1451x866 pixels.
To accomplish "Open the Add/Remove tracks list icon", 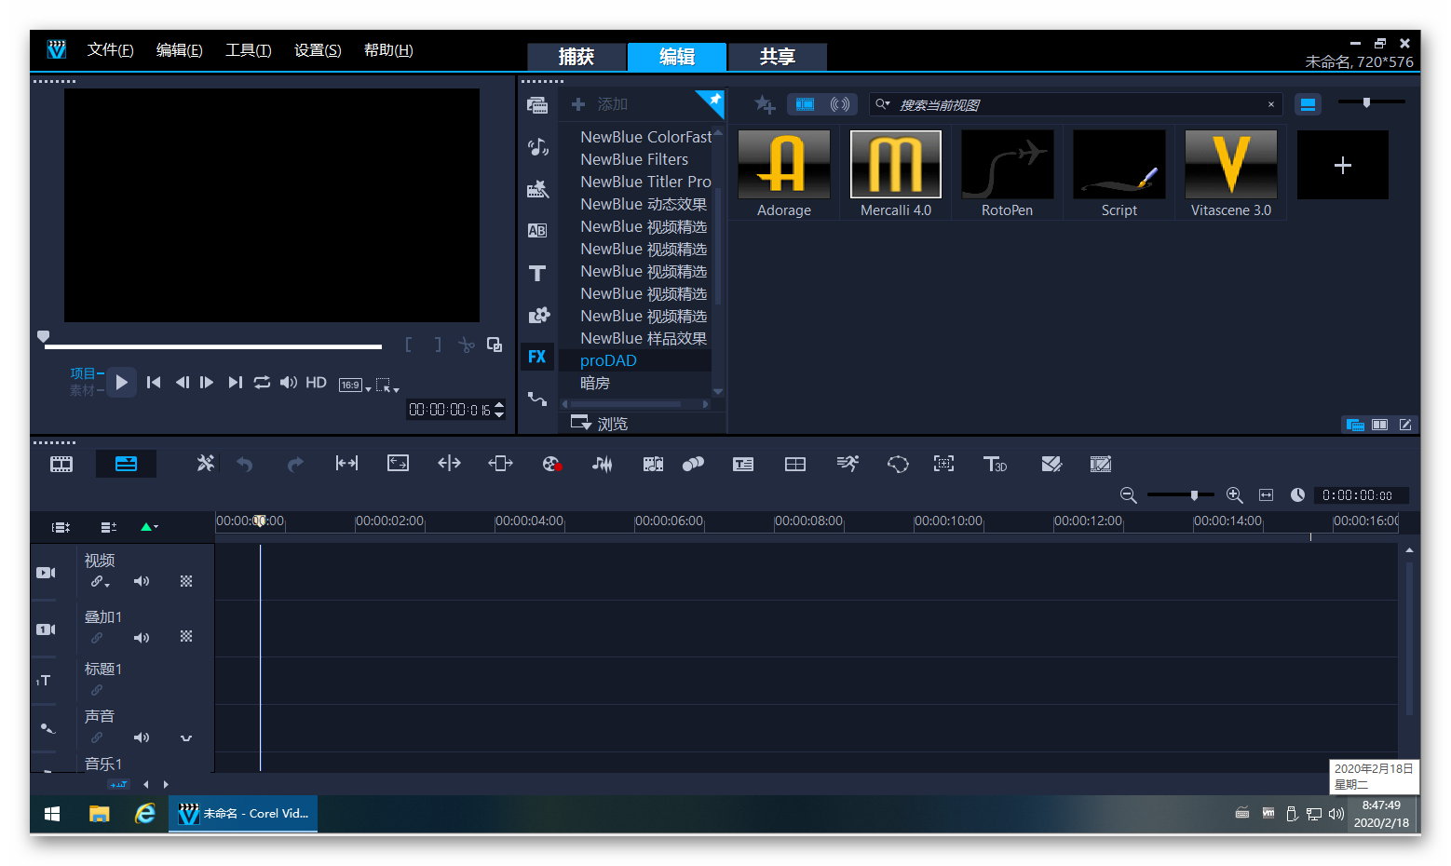I will click(109, 527).
